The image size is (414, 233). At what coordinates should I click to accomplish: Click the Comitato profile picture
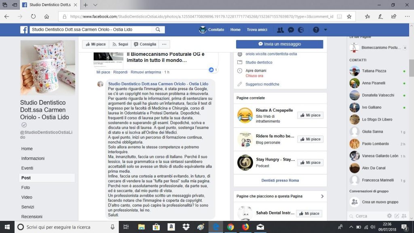(x=203, y=30)
